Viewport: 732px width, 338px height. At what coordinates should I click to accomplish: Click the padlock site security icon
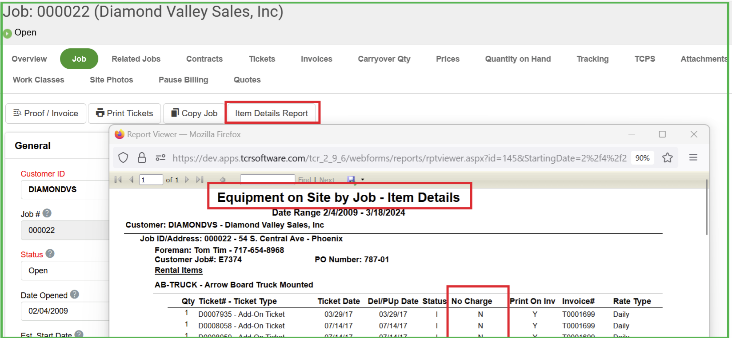(x=142, y=158)
